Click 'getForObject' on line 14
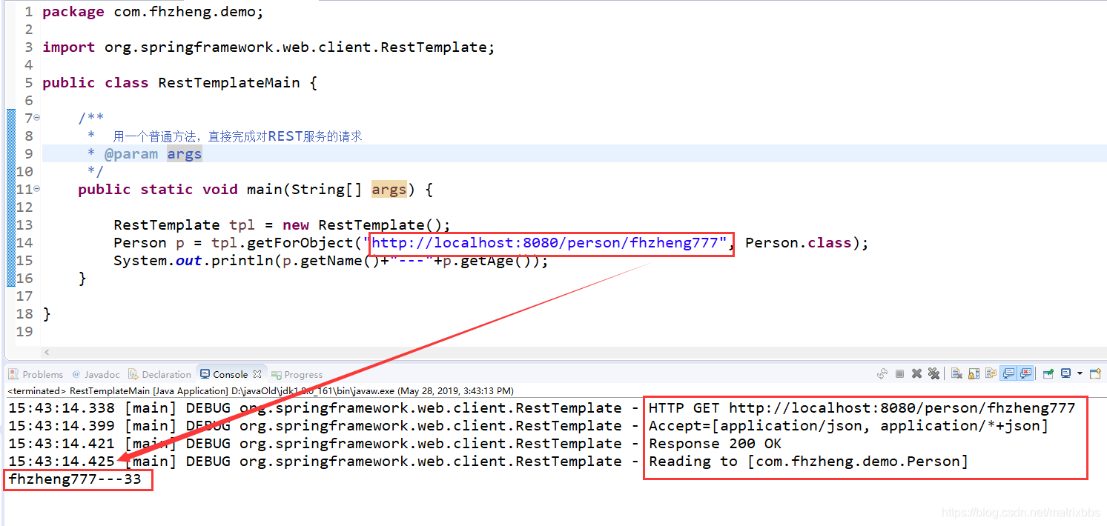 point(300,243)
